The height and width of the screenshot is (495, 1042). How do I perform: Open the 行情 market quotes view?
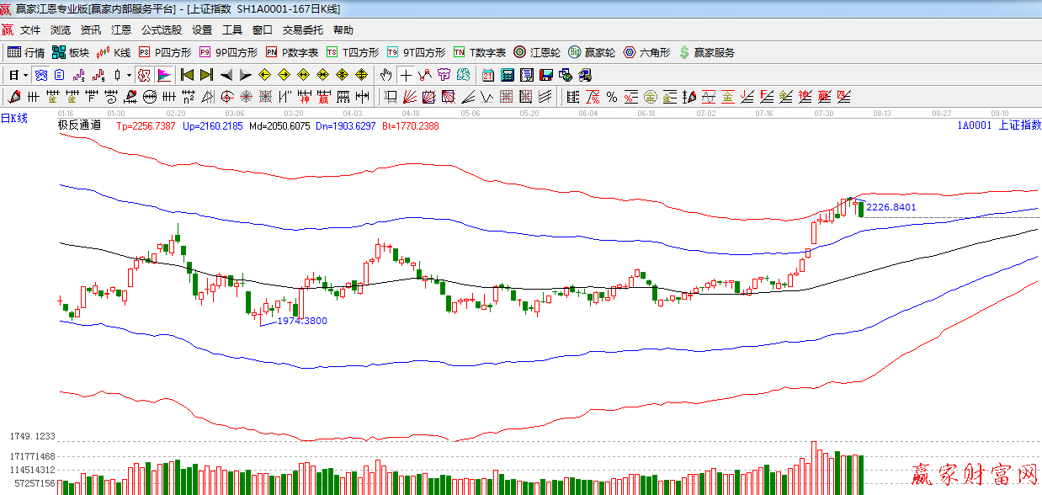(x=25, y=52)
